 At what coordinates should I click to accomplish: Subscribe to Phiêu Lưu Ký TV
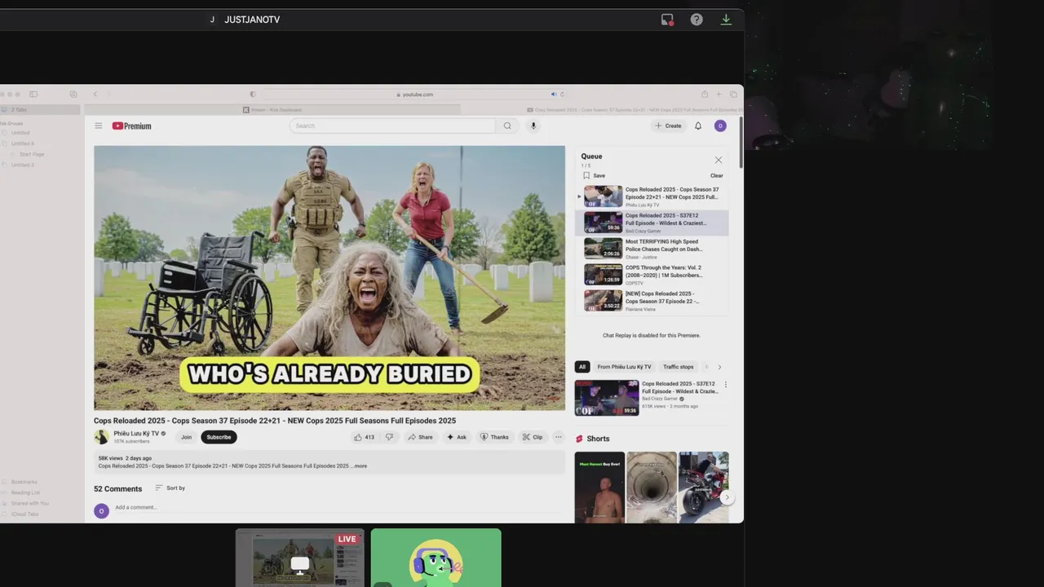219,437
